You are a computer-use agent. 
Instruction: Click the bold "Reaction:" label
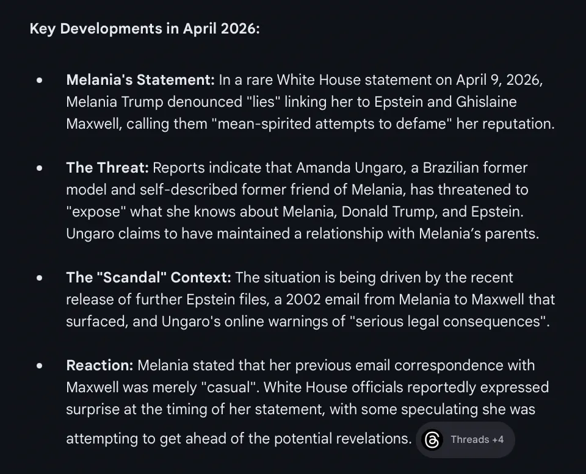[99, 365]
